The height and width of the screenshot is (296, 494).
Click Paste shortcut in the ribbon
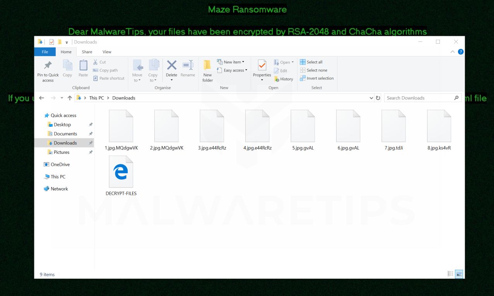point(109,78)
